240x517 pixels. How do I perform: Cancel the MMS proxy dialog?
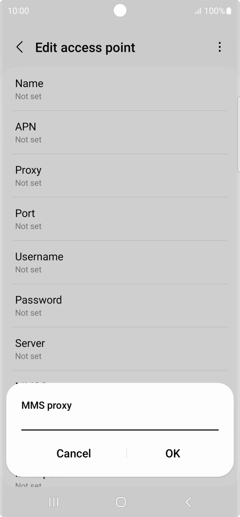click(73, 453)
